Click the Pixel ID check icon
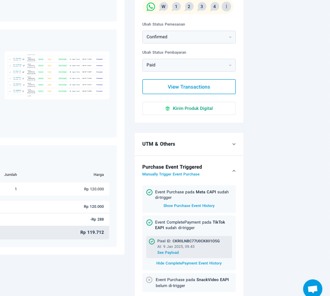This screenshot has height=296, width=330. point(152,241)
